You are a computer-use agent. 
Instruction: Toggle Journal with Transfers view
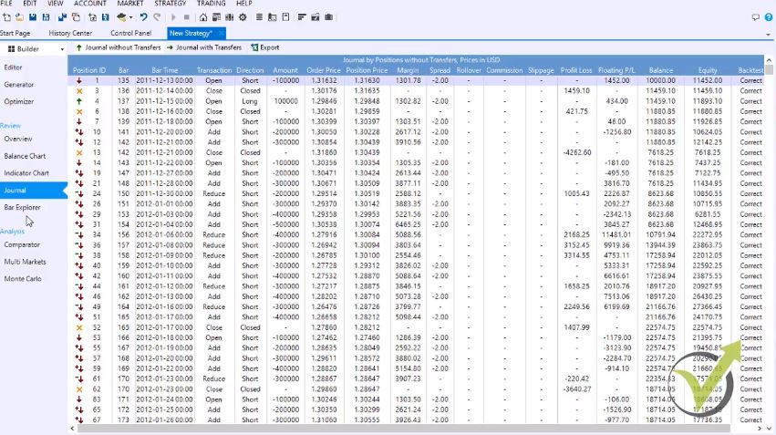pos(203,47)
